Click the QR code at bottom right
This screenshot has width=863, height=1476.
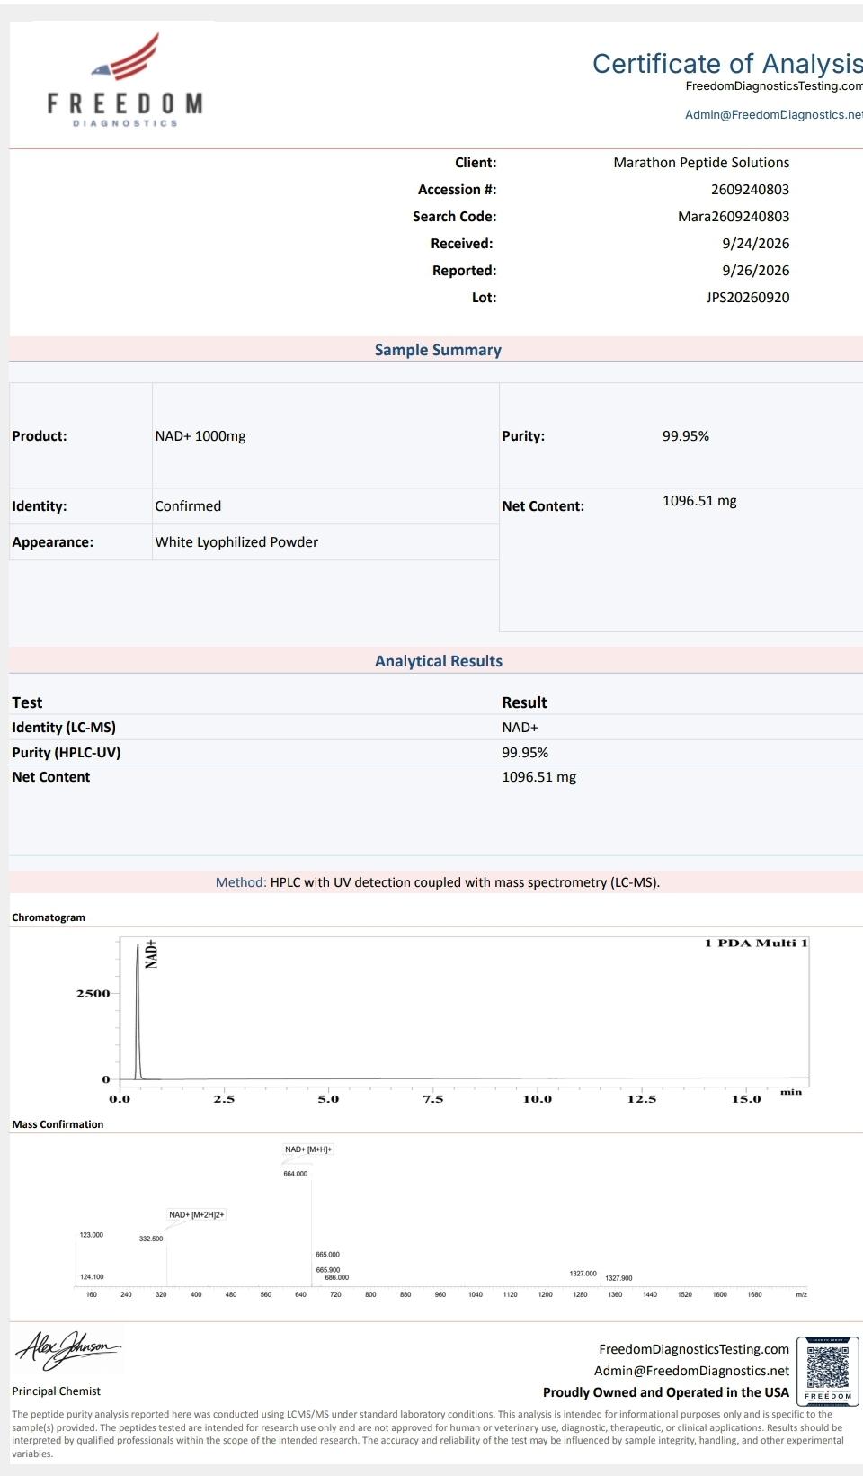pos(827,1371)
